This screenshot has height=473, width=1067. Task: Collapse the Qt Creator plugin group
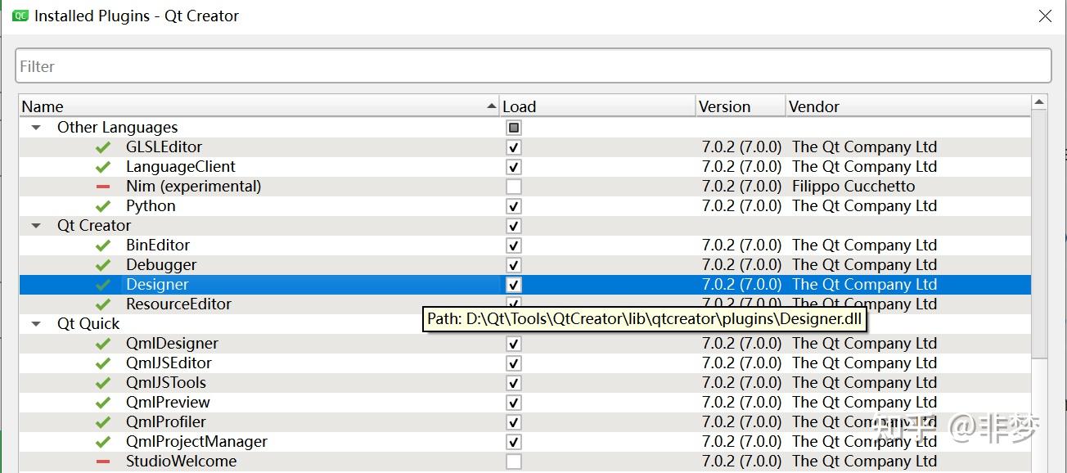[34, 225]
